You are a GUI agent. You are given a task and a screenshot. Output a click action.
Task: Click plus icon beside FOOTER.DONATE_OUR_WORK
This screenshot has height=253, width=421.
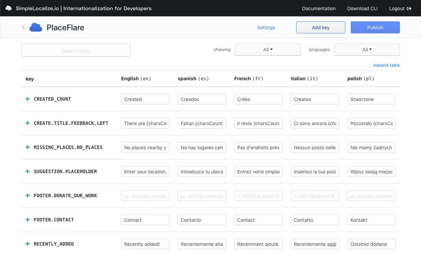pos(28,196)
